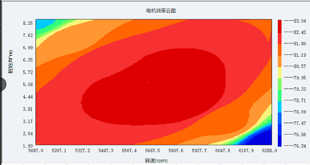Click the tiny center marker in the efficiency map
Screen dimensions: 310x165
(x=148, y=82)
